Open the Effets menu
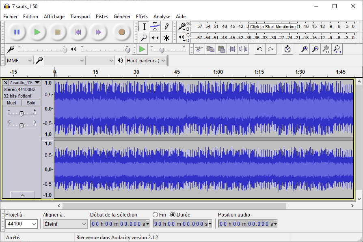363x242 pixels. [142, 17]
